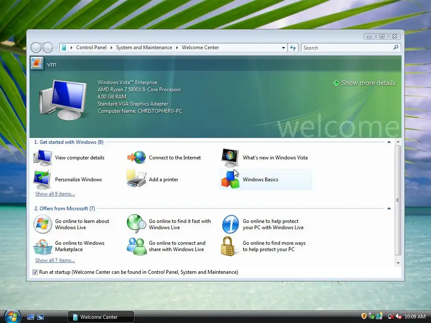Go to System and Maintenance breadcrumb
Viewport: 431px width, 323px height.
click(144, 48)
